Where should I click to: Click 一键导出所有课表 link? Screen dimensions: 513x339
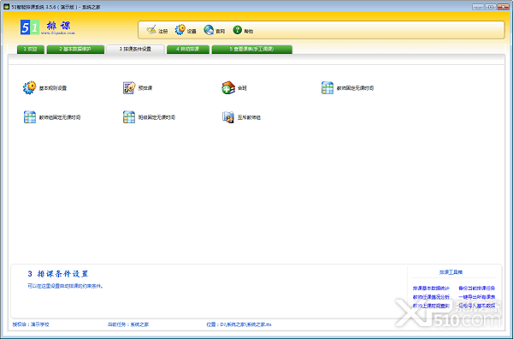[477, 297]
